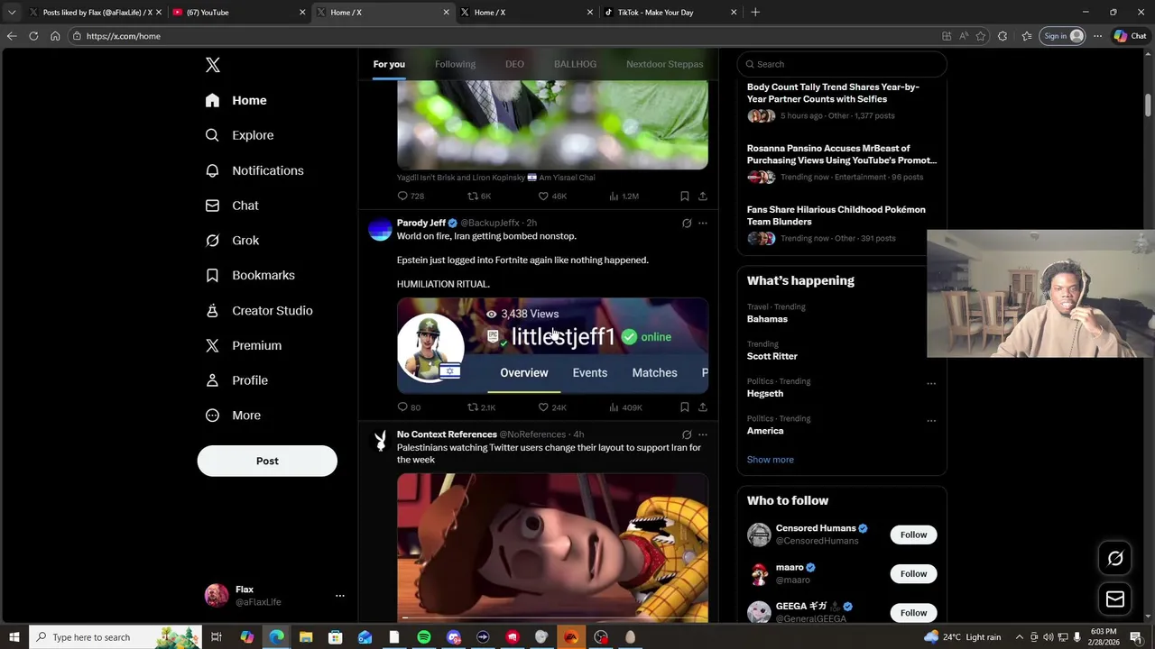Share Parody Jeff's post

coord(703,407)
